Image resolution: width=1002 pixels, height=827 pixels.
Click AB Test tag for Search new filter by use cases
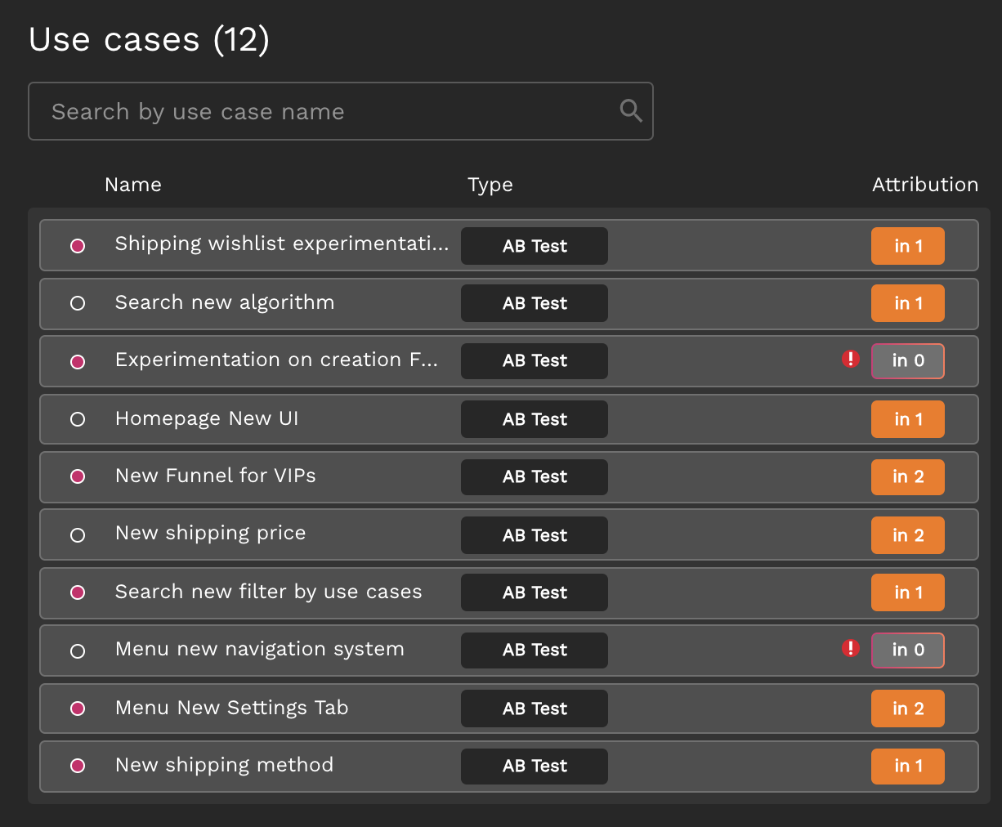535,592
